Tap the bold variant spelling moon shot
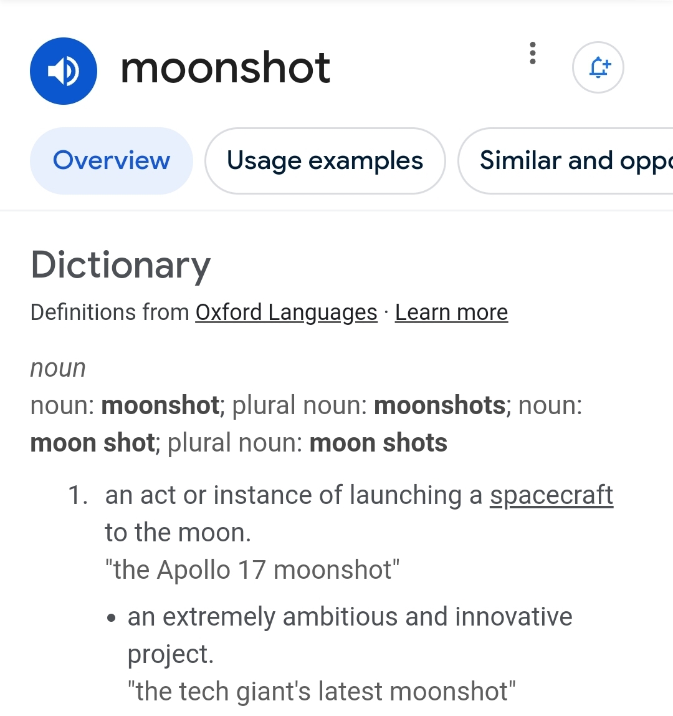The image size is (673, 716). tap(92, 443)
